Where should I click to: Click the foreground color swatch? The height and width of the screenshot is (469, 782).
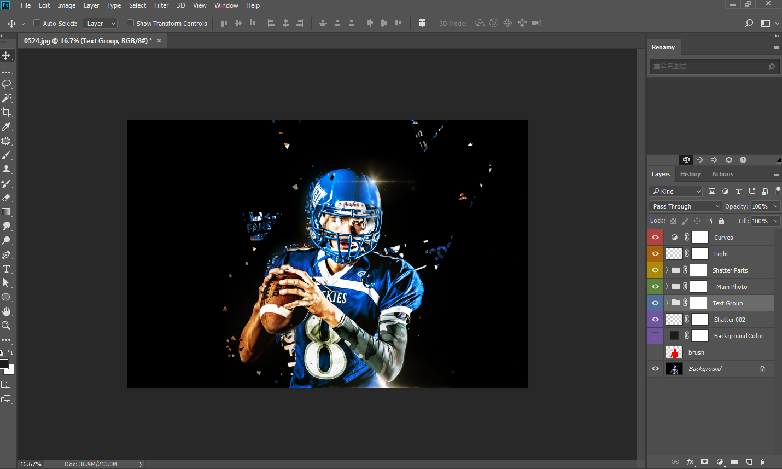pyautogui.click(x=3, y=364)
